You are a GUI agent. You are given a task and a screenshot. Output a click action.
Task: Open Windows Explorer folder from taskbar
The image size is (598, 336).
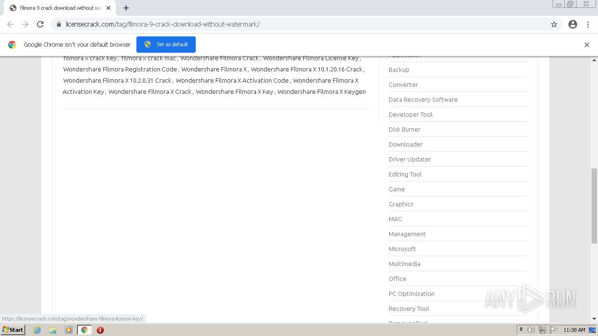[x=53, y=330]
